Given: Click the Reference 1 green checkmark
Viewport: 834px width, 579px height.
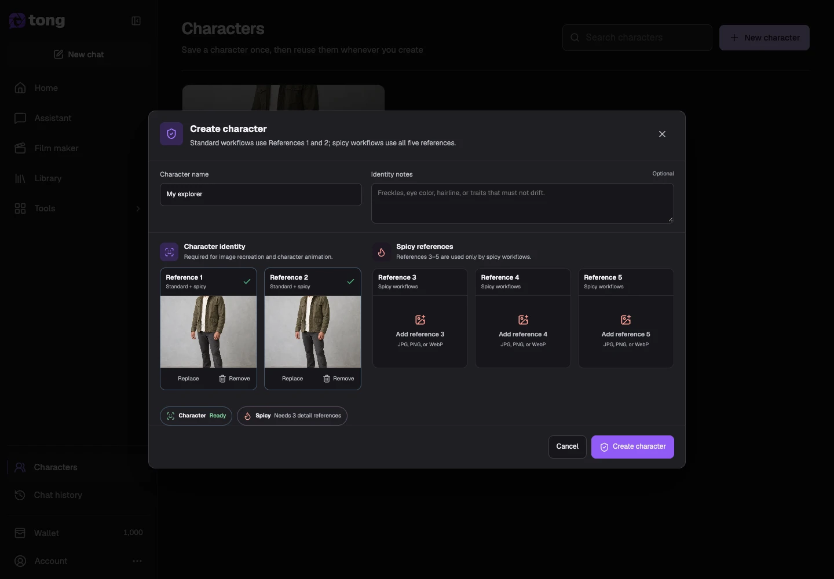Looking at the screenshot, I should pos(247,281).
